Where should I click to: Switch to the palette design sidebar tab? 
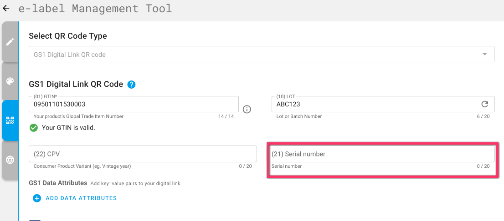click(10, 81)
